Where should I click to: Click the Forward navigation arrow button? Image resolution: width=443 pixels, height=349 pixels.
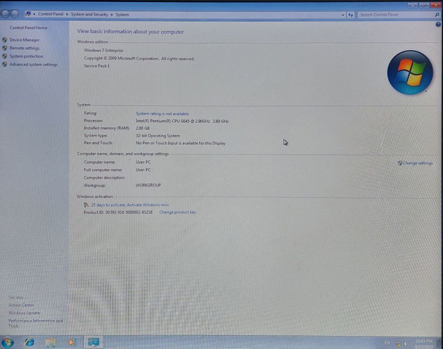[14, 13]
